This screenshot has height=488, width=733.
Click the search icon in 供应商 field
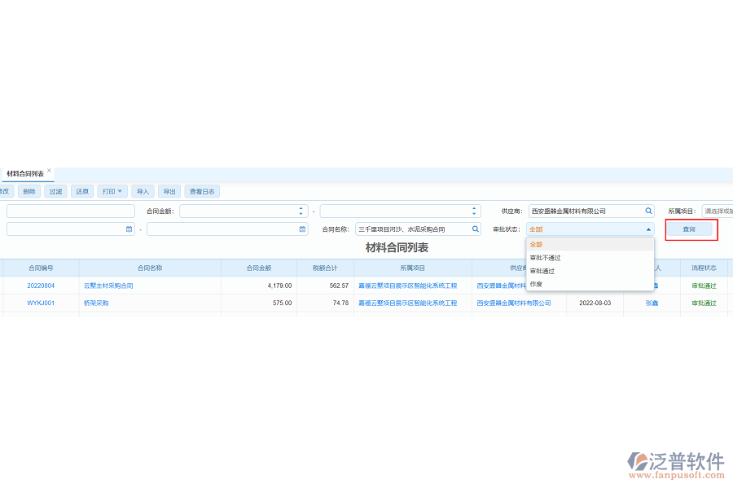(648, 211)
